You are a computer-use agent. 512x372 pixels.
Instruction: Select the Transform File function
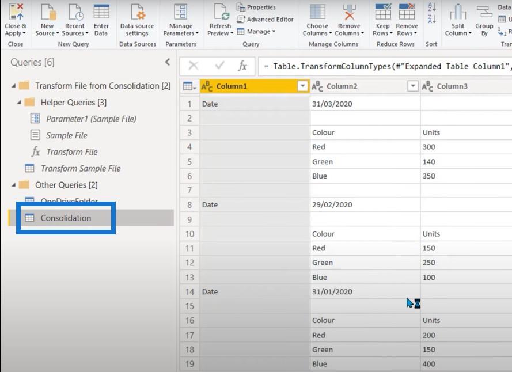[x=72, y=152]
